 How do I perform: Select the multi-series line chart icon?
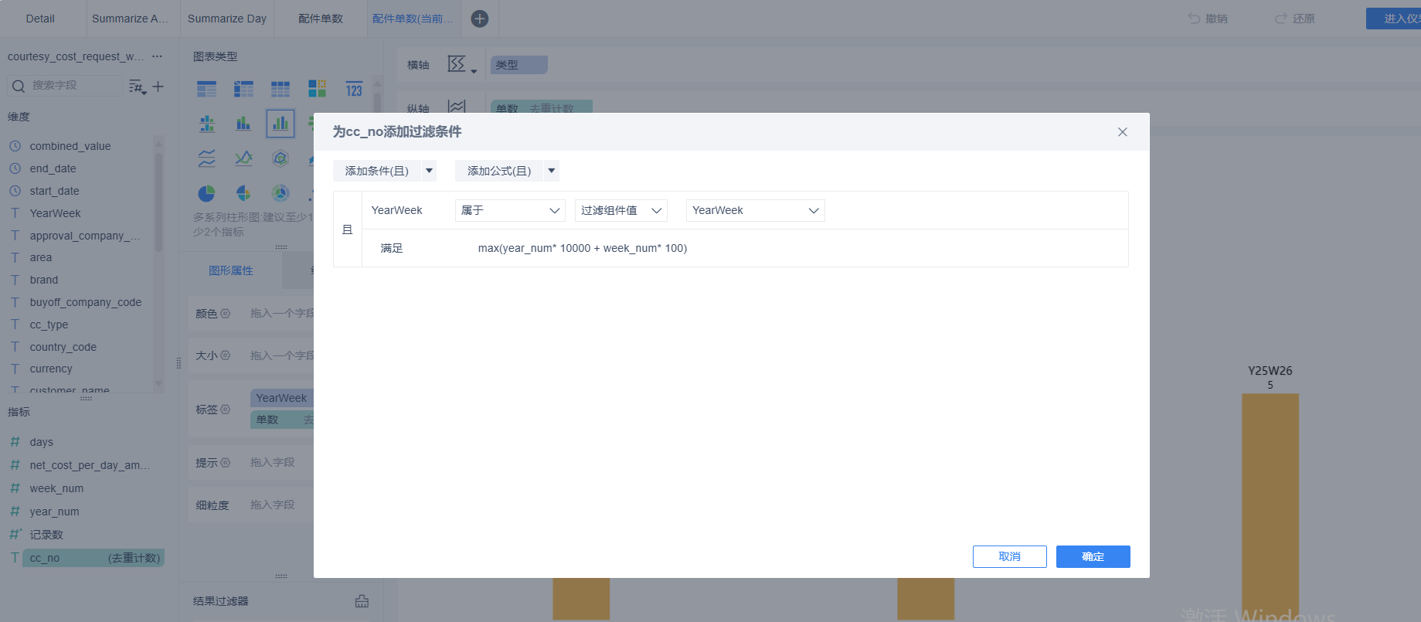click(243, 158)
